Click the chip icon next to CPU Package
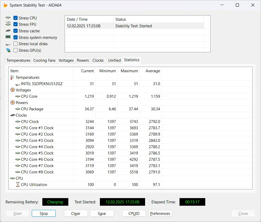The height and width of the screenshot is (222, 261). click(x=18, y=109)
